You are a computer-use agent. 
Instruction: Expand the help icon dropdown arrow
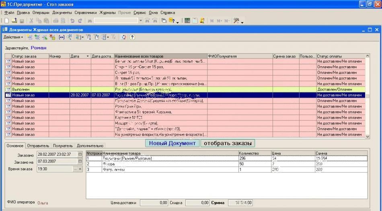pos(177,22)
